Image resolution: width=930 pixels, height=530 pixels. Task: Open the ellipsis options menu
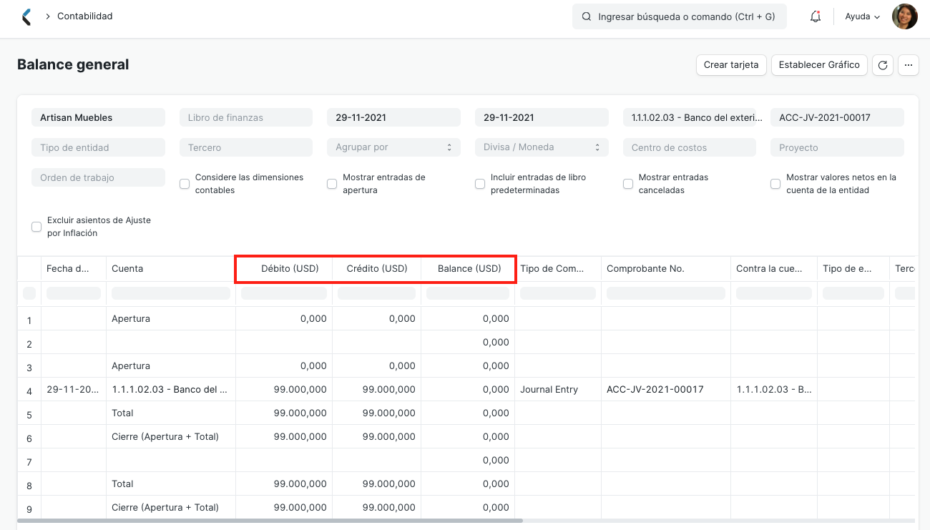[x=909, y=64]
